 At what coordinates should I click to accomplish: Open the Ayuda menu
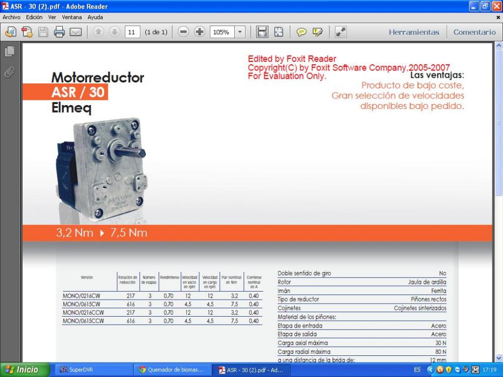95,17
